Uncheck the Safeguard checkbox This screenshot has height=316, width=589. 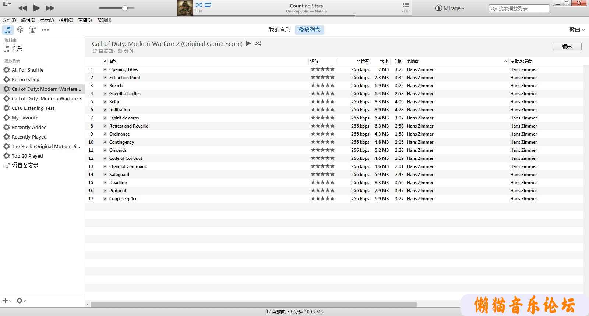[105, 175]
